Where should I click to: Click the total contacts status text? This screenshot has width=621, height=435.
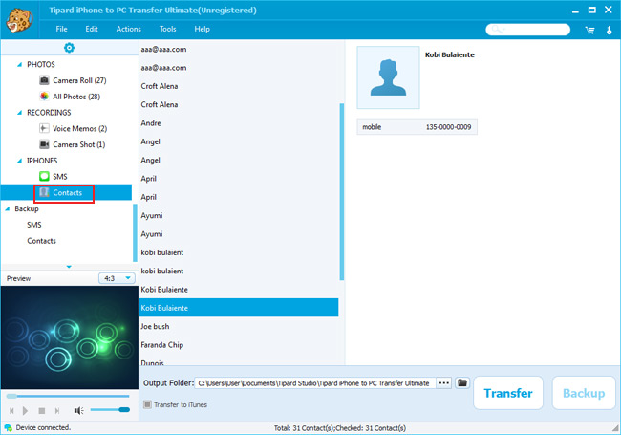[x=340, y=428]
